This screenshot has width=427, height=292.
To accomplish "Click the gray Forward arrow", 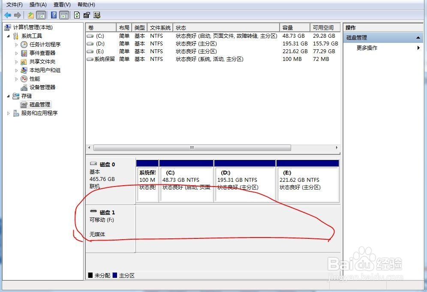I will pos(18,15).
